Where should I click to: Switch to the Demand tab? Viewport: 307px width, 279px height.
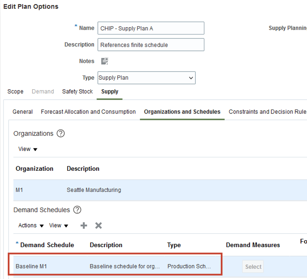point(43,91)
